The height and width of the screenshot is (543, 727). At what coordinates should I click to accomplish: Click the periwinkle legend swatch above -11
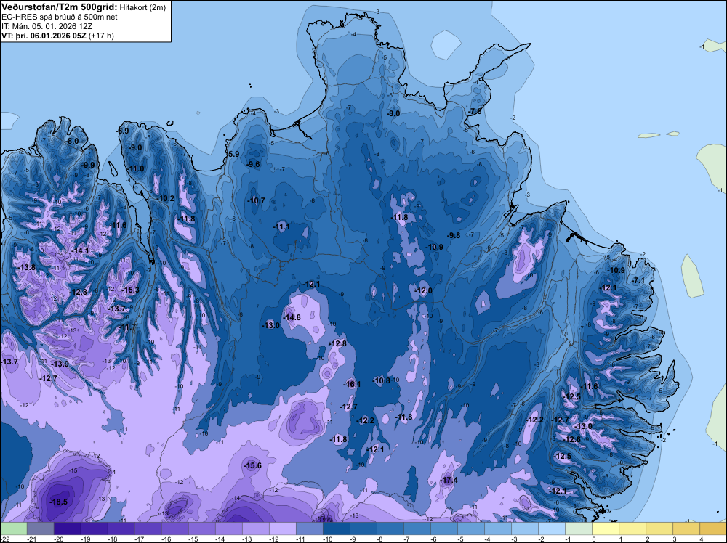309,528
